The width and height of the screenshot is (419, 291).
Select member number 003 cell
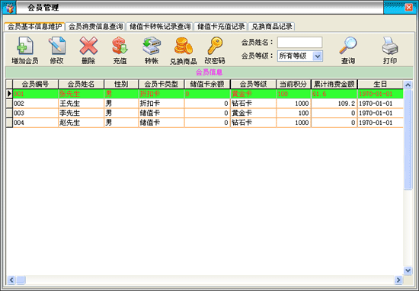click(x=35, y=113)
